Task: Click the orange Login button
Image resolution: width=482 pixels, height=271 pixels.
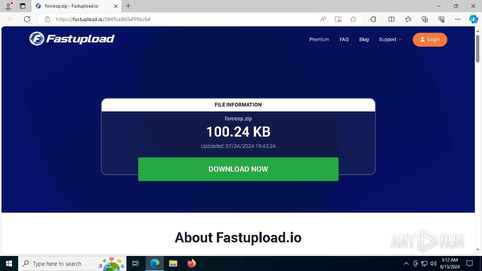Action: click(x=430, y=40)
